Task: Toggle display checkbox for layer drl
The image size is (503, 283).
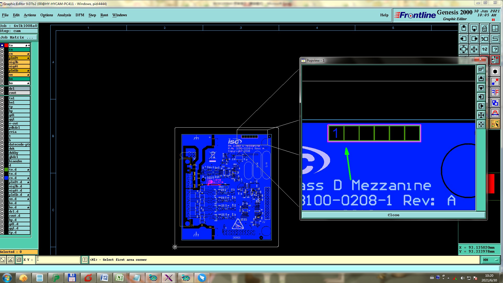Action: pyautogui.click(x=2, y=89)
